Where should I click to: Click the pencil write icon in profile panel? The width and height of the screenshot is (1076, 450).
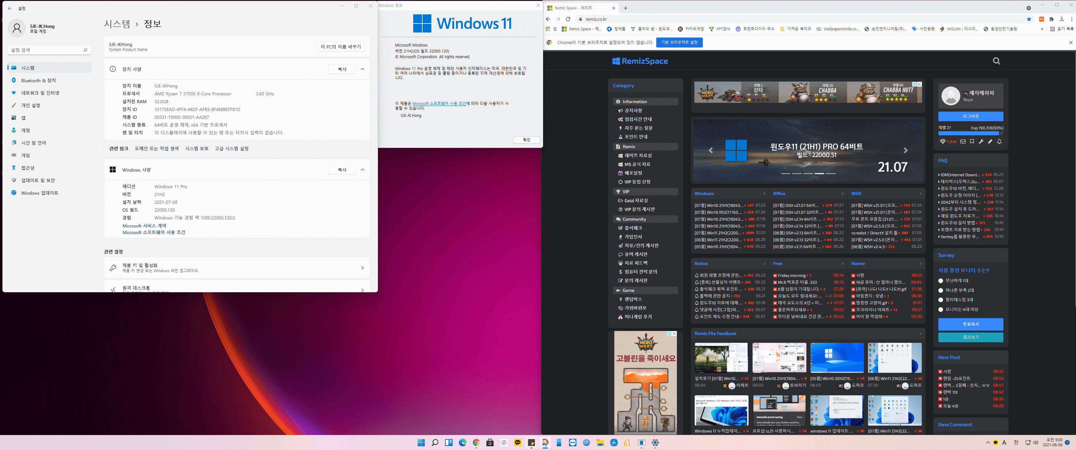click(x=990, y=142)
